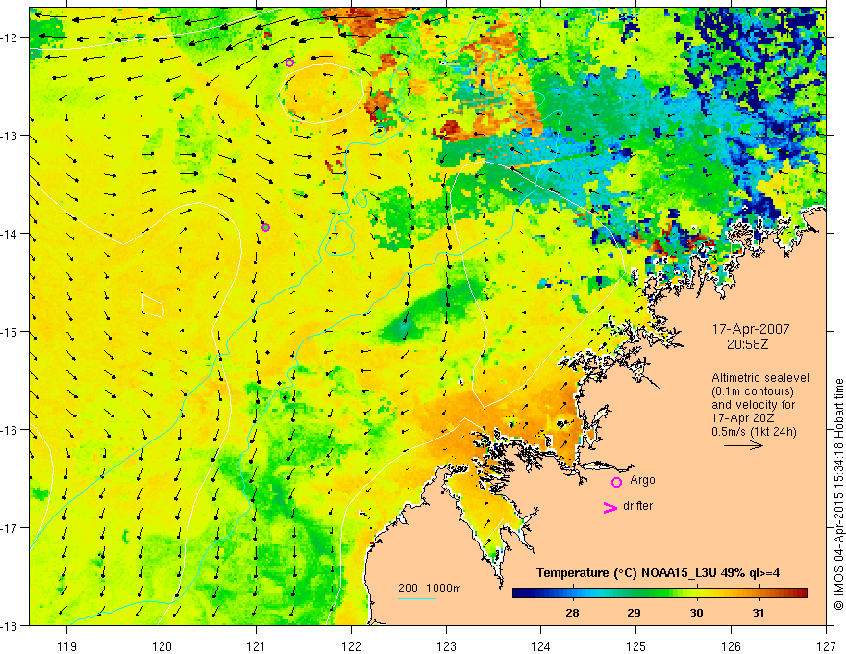Click the 'Argo' legend label

click(x=642, y=480)
